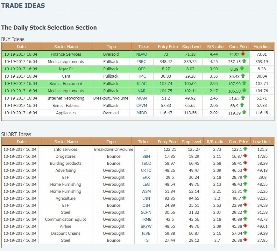The width and height of the screenshot is (277, 251).
Task: Select the Semic. Fabless sector cell
Action: pyautogui.click(x=66, y=106)
